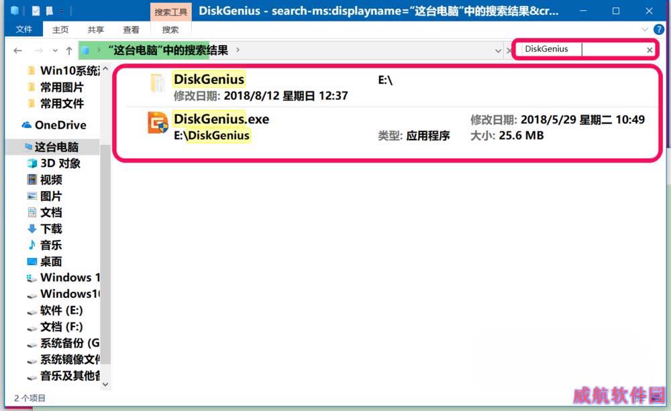Image resolution: width=671 pixels, height=411 pixels.
Task: Click the properties icon in the title bar
Action: pyautogui.click(x=36, y=11)
